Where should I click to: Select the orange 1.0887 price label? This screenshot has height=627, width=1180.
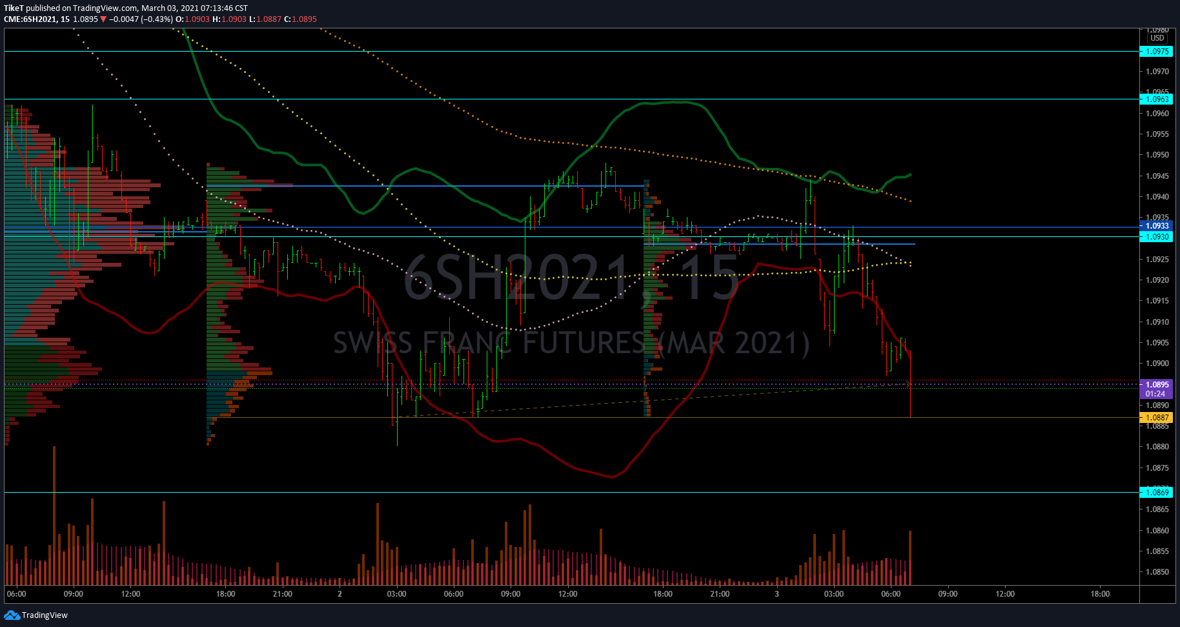pyautogui.click(x=1157, y=418)
